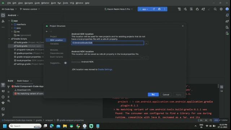Click the Android Studio logo icon
This screenshot has height=130, width=231.
coord(3,3)
